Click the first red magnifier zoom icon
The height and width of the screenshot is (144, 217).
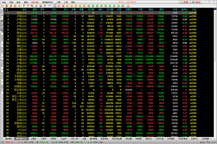tap(24, 6)
